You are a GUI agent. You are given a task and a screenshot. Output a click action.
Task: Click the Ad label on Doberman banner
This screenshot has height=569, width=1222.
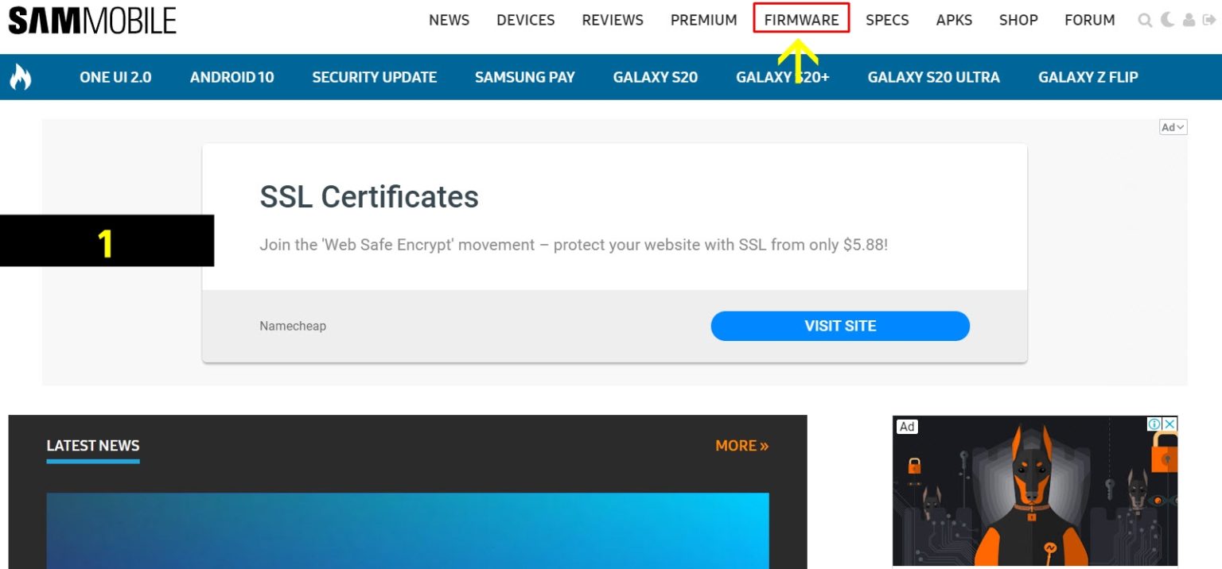(x=907, y=427)
